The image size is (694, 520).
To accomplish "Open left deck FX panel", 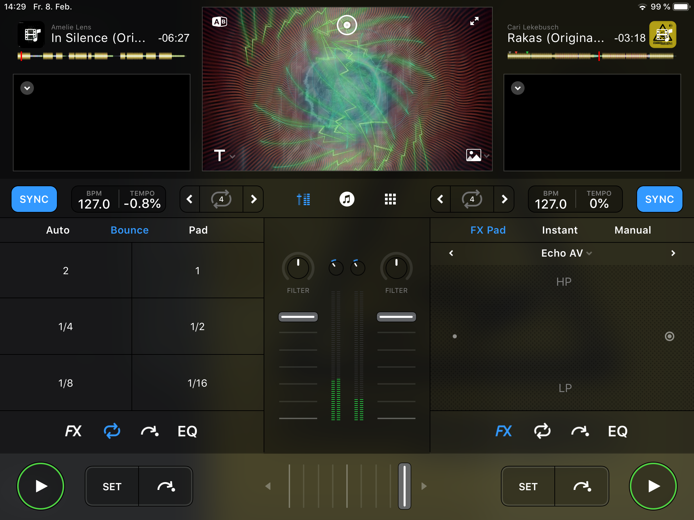I will click(73, 431).
